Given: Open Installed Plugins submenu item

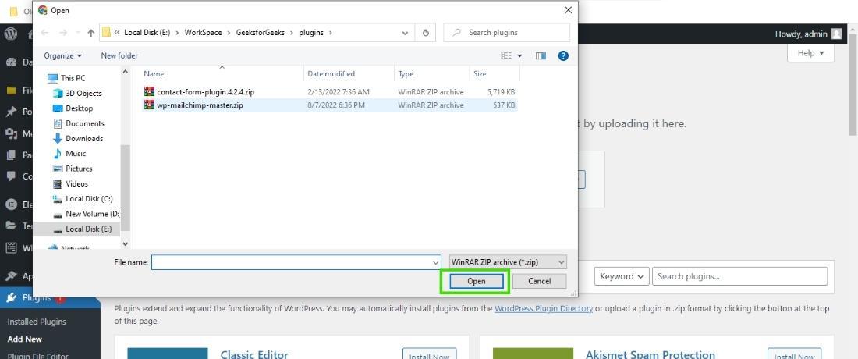Looking at the screenshot, I should pyautogui.click(x=37, y=322).
